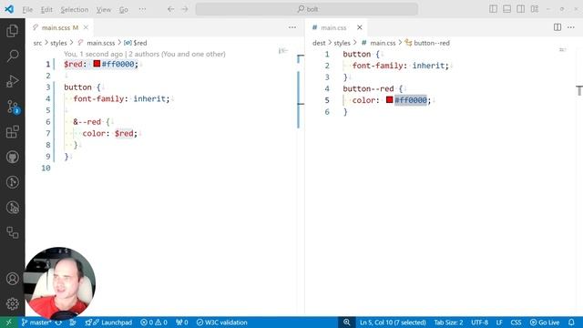Screen dimensions: 583x328
Task: Toggle primary side bar layout icon
Action: pyautogui.click(x=493, y=9)
